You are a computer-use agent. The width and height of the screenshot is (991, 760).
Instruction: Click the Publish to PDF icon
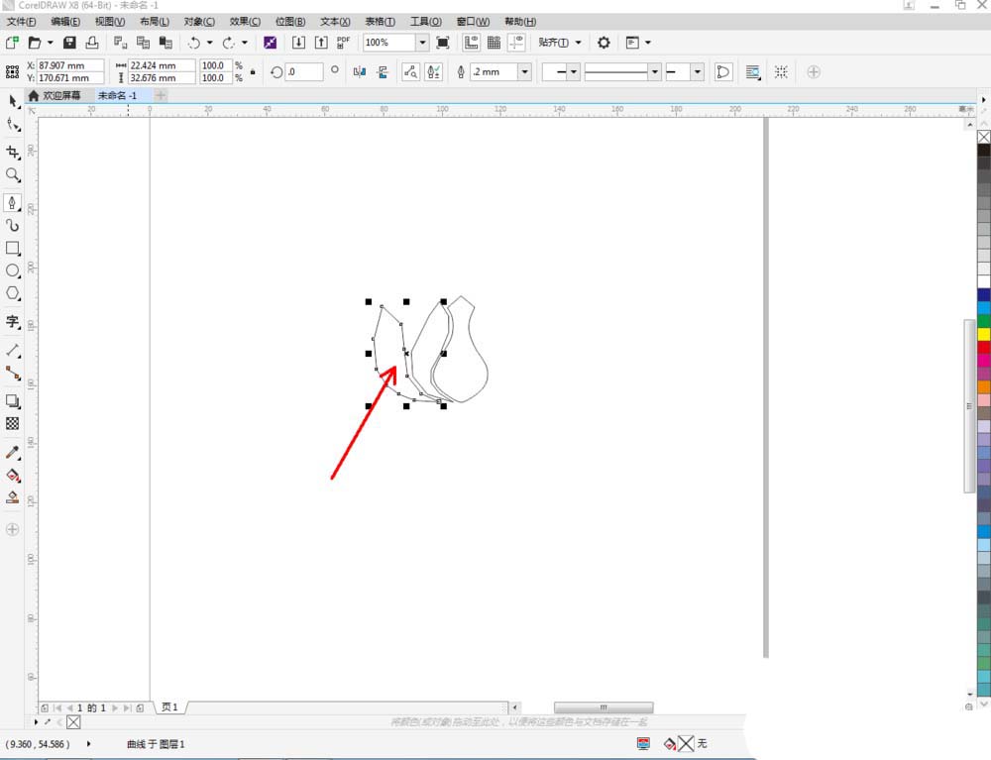click(x=343, y=43)
